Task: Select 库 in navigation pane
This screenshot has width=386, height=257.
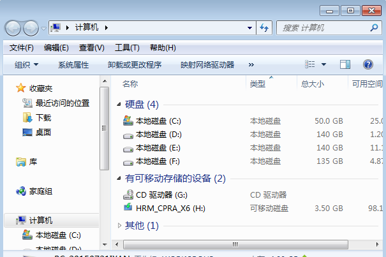Action: 33,162
